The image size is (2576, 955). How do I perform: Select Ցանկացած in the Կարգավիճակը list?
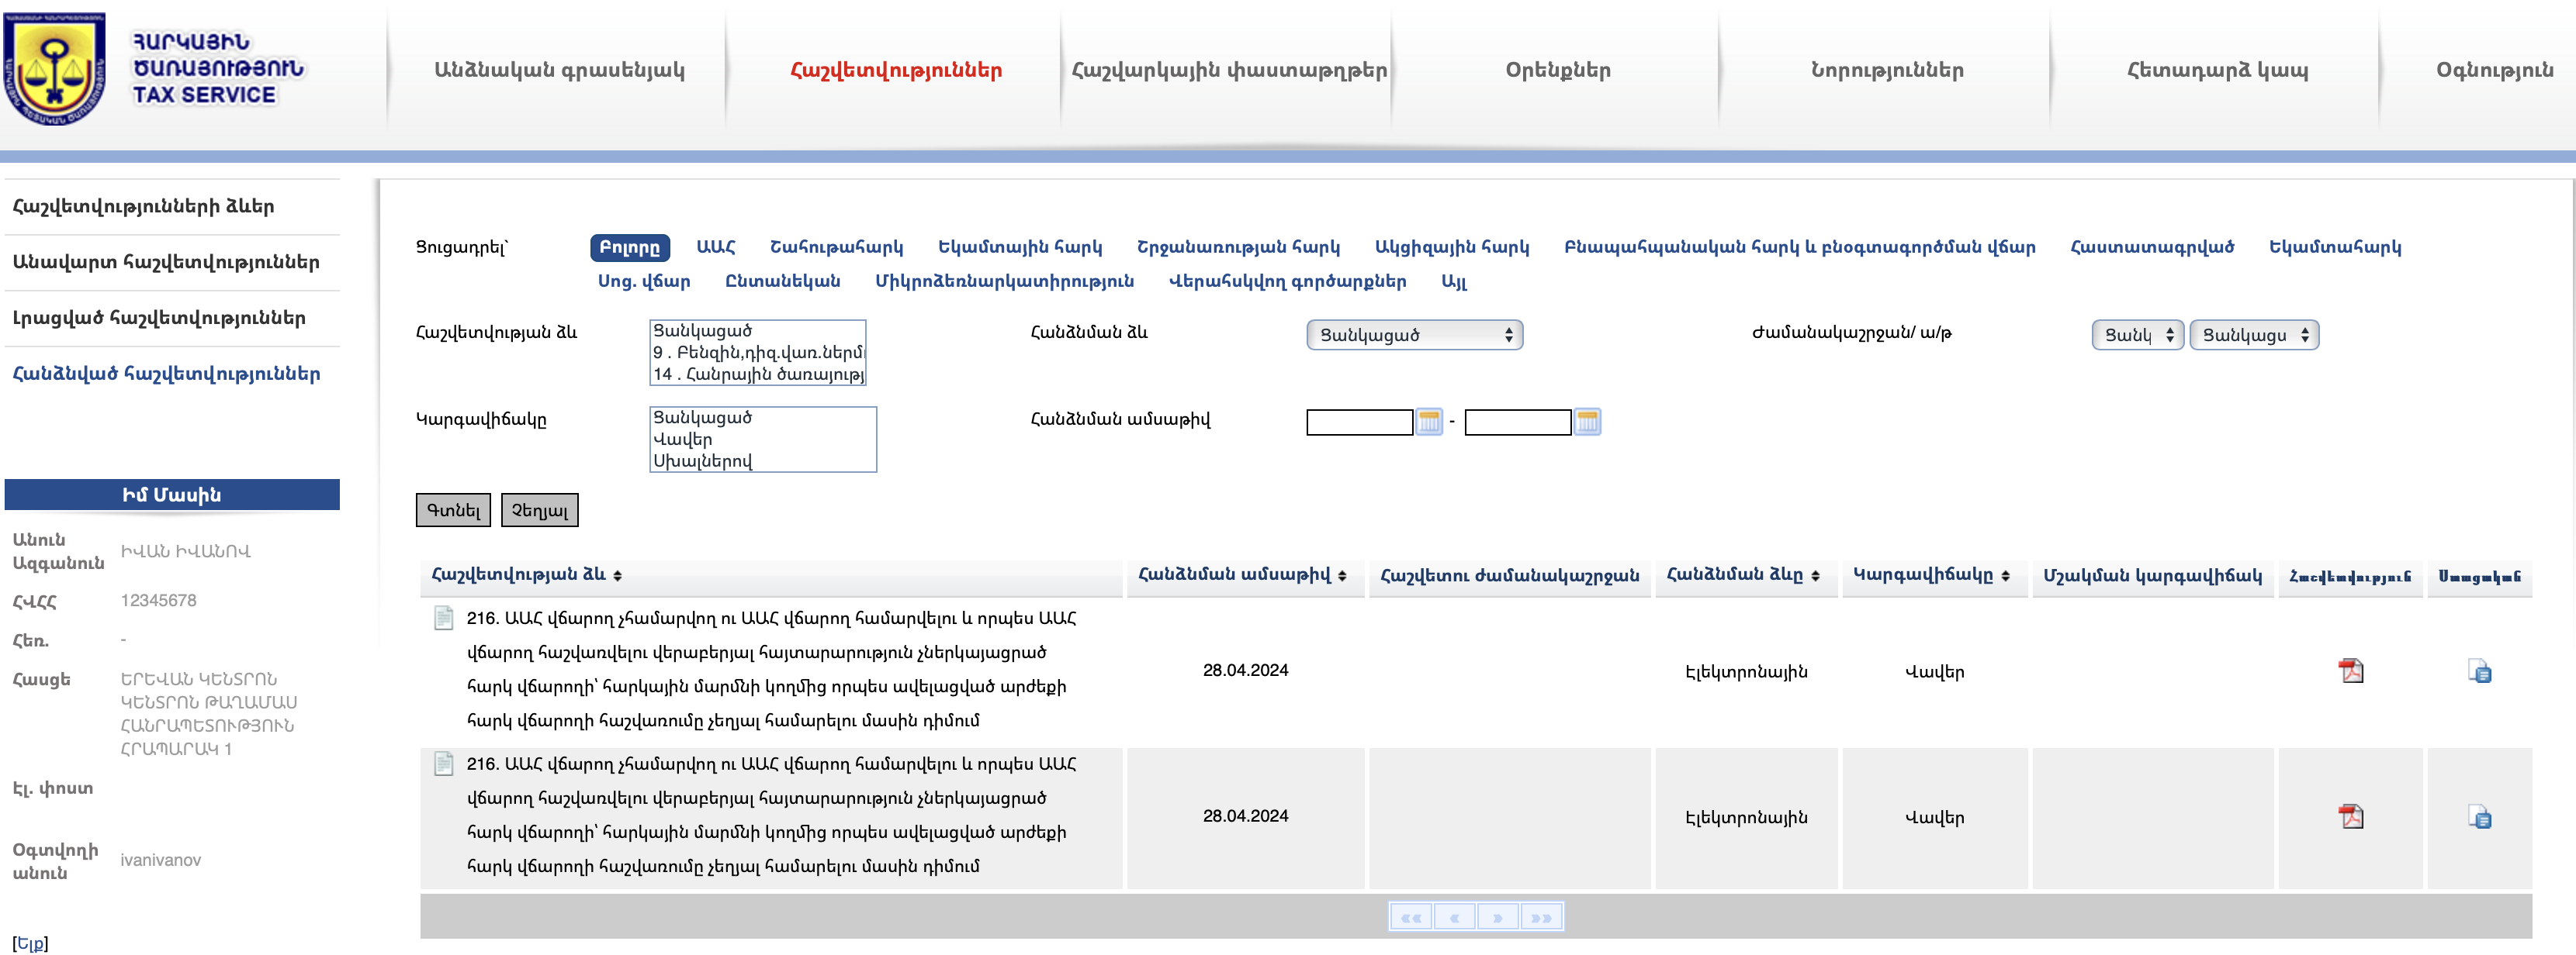[x=763, y=418]
